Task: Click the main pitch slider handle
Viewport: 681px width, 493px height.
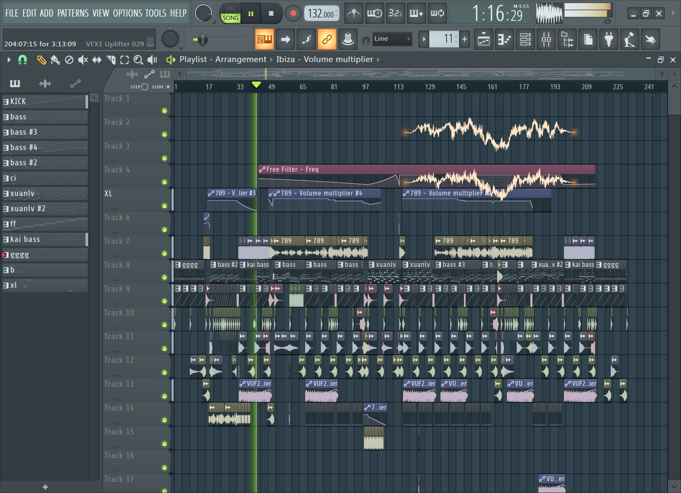Action: tap(202, 40)
